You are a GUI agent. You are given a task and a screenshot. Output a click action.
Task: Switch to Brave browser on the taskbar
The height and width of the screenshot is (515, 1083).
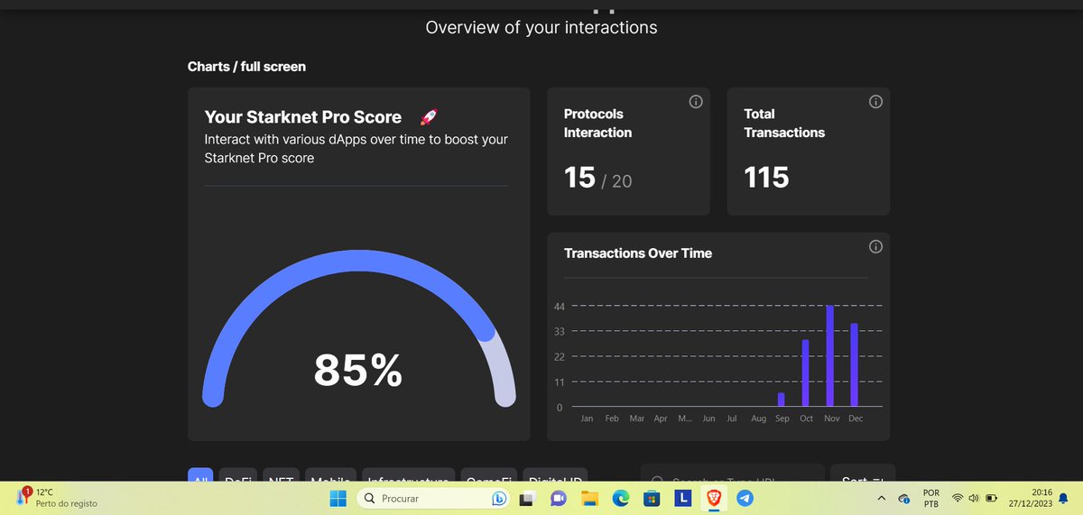pos(714,498)
